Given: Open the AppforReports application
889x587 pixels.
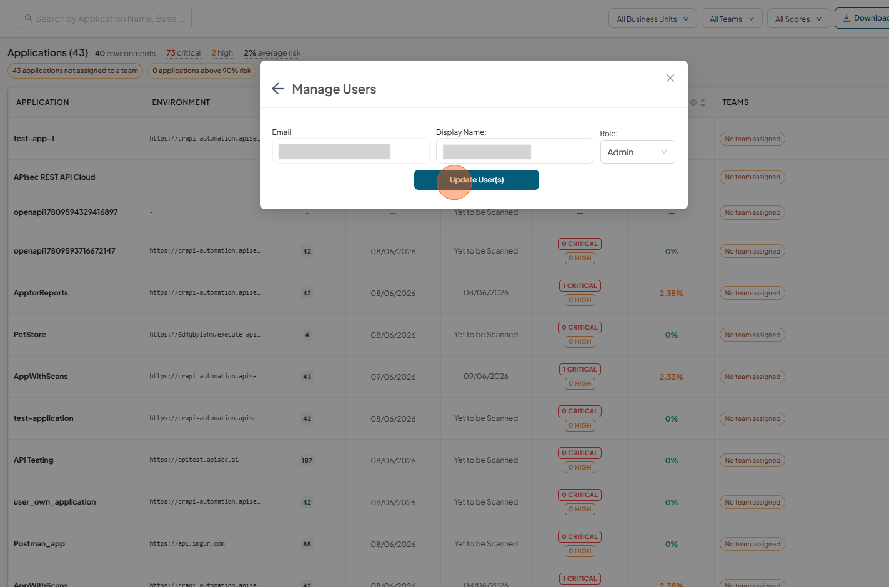Looking at the screenshot, I should point(41,293).
